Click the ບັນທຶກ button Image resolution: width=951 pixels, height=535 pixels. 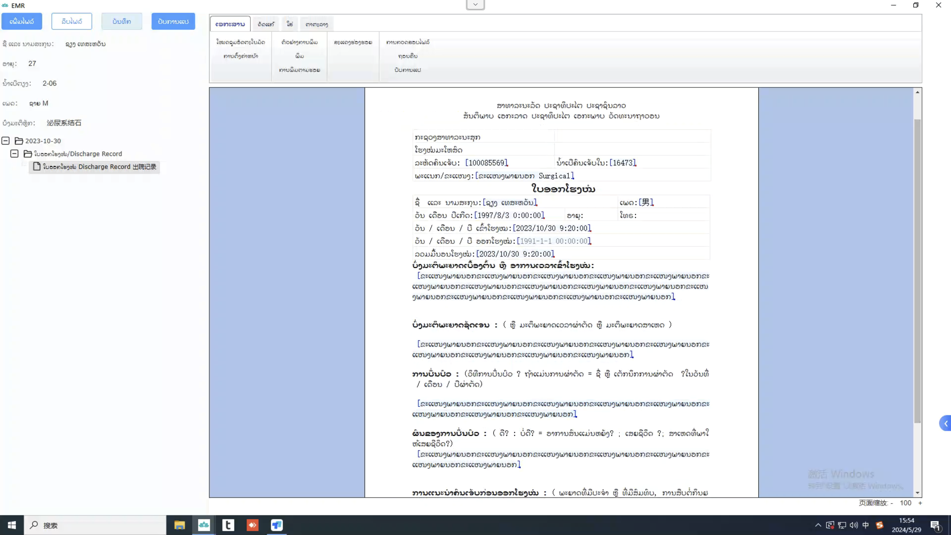pos(121,21)
